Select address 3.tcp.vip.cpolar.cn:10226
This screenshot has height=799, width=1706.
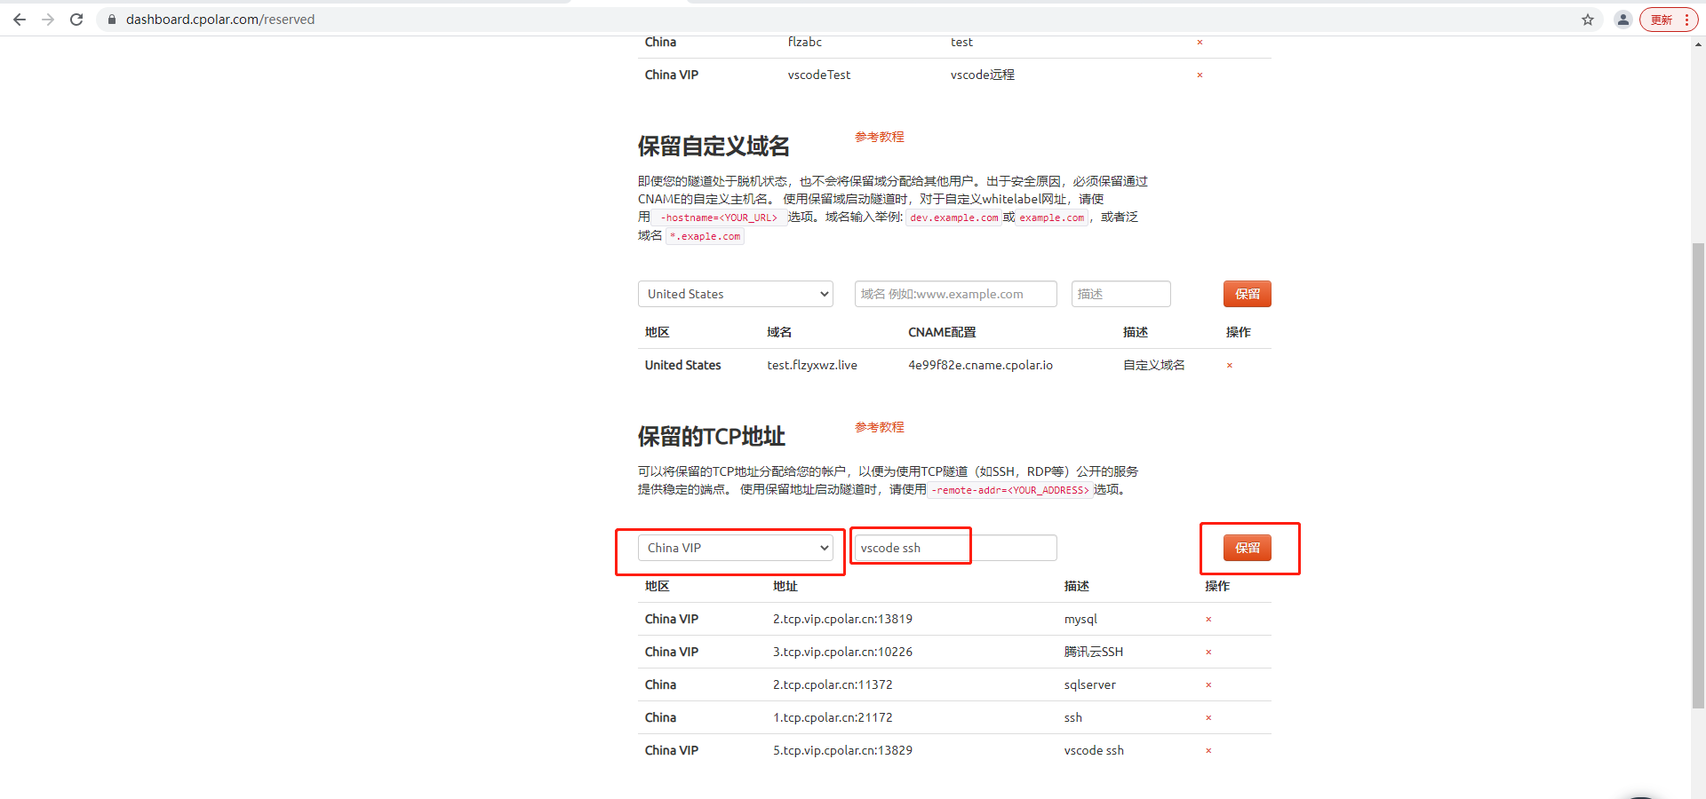tap(842, 652)
